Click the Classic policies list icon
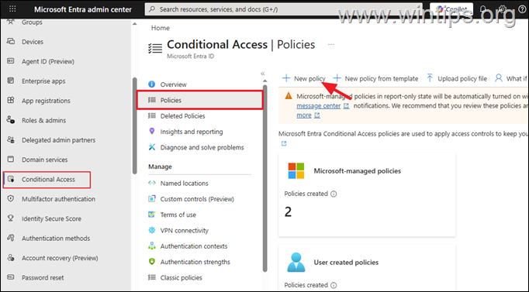Screen dimensions: 529x292 coord(152,277)
